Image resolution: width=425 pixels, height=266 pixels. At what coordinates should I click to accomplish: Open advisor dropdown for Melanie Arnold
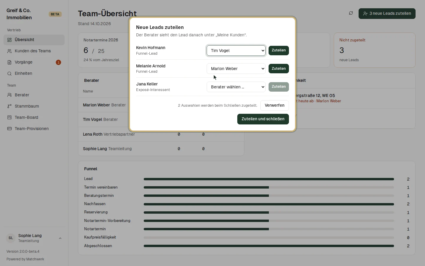(236, 69)
